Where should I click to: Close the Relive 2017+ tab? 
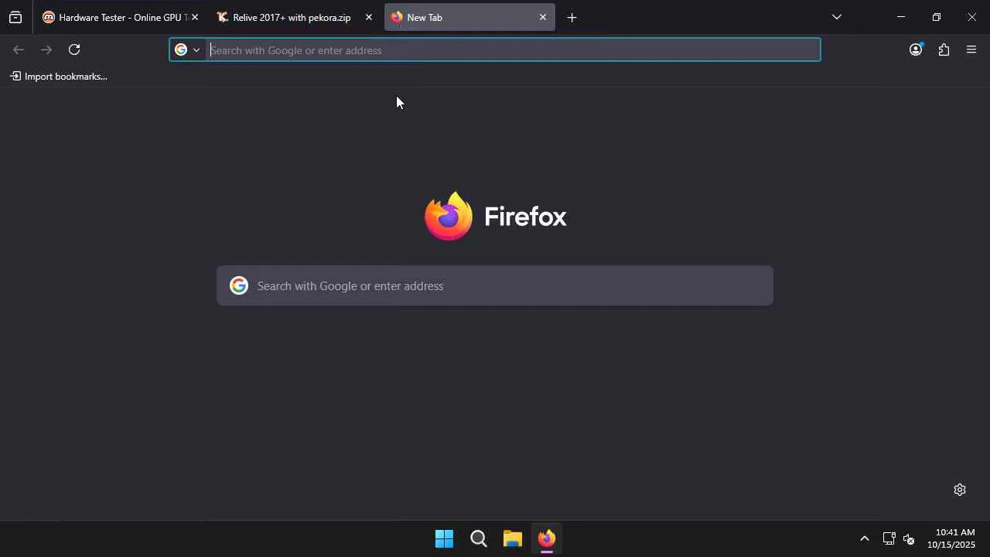point(369,17)
